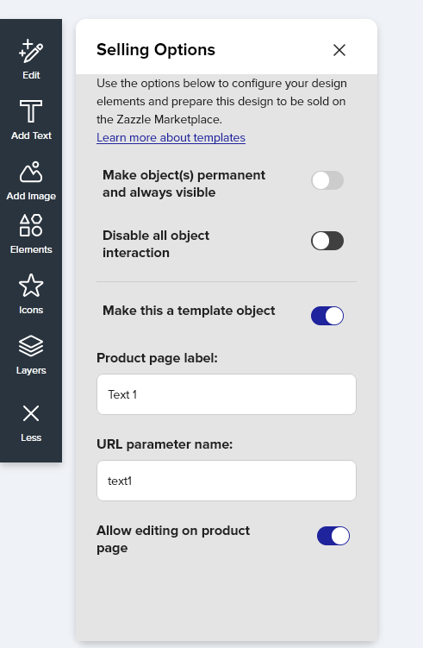
Task: Open Learn more about templates link
Action: pos(171,137)
